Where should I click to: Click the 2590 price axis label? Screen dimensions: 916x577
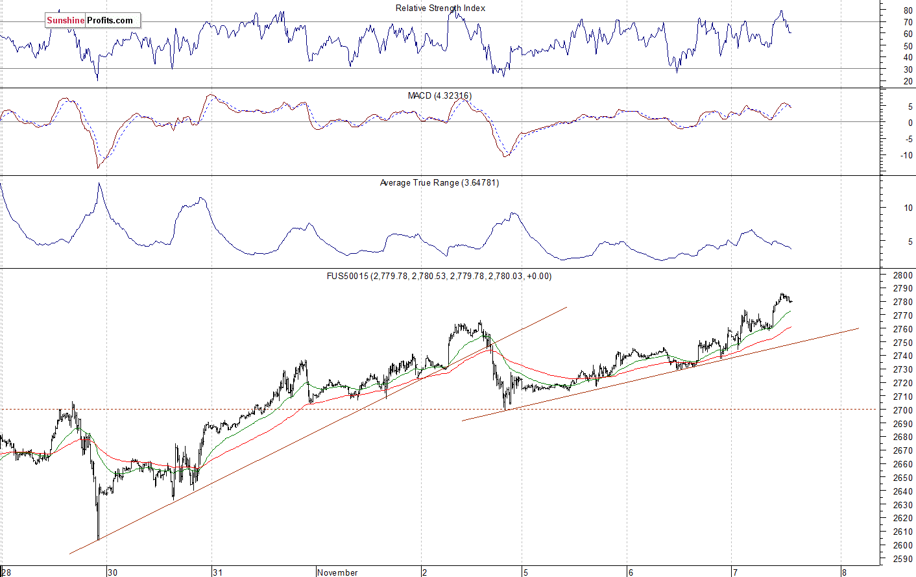coord(902,559)
